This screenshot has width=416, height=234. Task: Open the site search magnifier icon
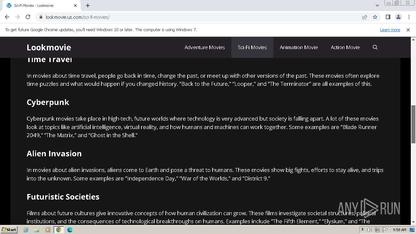tap(375, 47)
